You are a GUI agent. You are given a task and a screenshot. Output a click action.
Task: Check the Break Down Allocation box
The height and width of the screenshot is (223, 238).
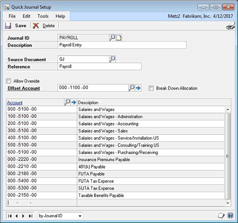pos(151,88)
